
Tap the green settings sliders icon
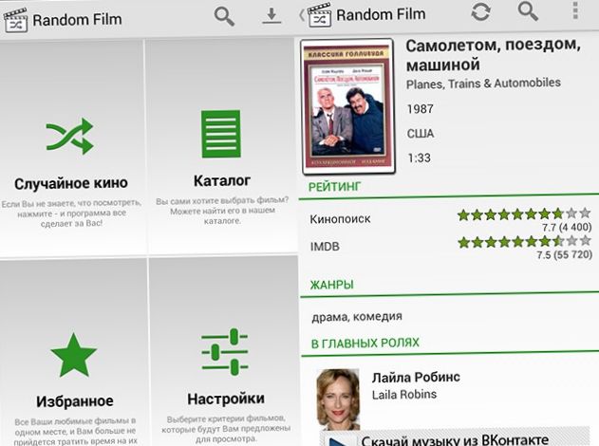tap(225, 351)
